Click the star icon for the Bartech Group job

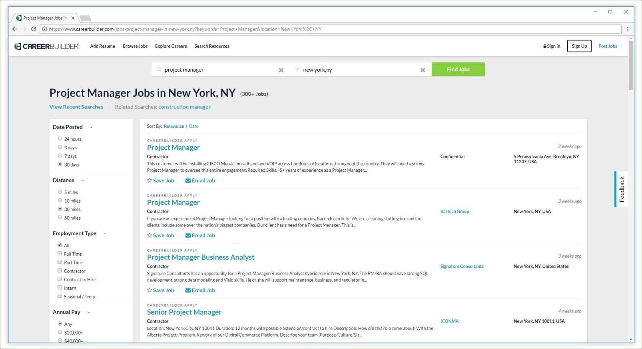(150, 235)
